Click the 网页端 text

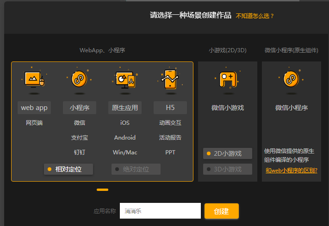[34, 122]
